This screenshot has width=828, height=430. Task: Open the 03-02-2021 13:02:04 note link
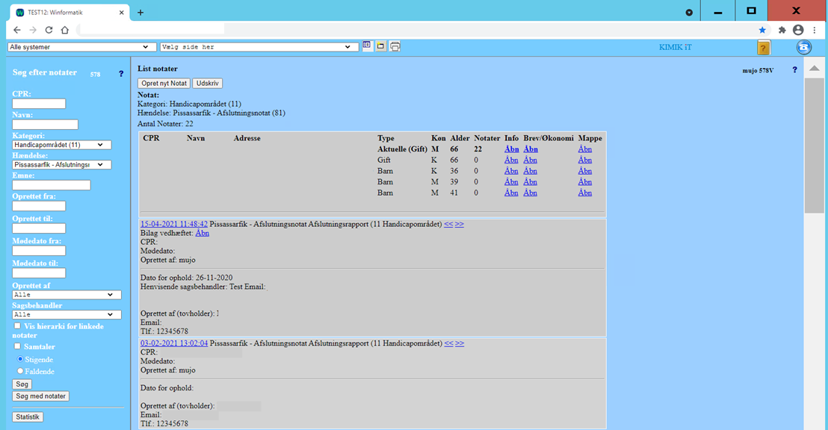173,343
